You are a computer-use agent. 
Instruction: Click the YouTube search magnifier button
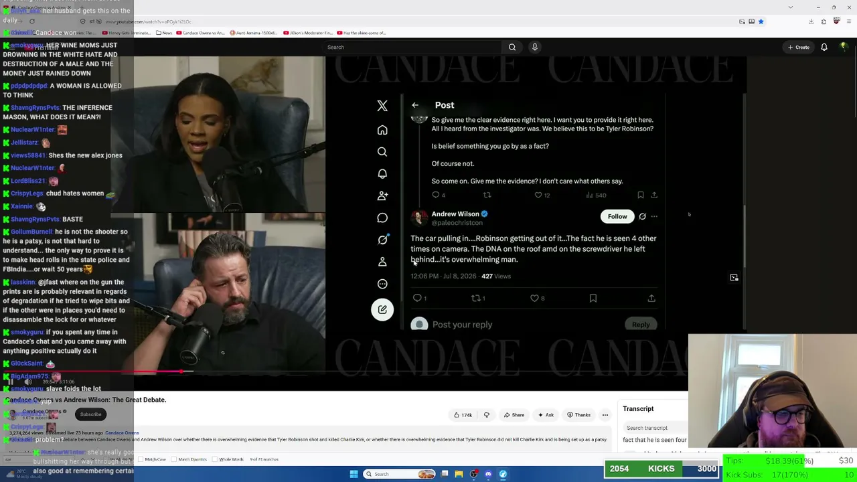(x=512, y=47)
